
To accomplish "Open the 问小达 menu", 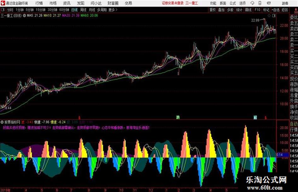I will [96, 3].
